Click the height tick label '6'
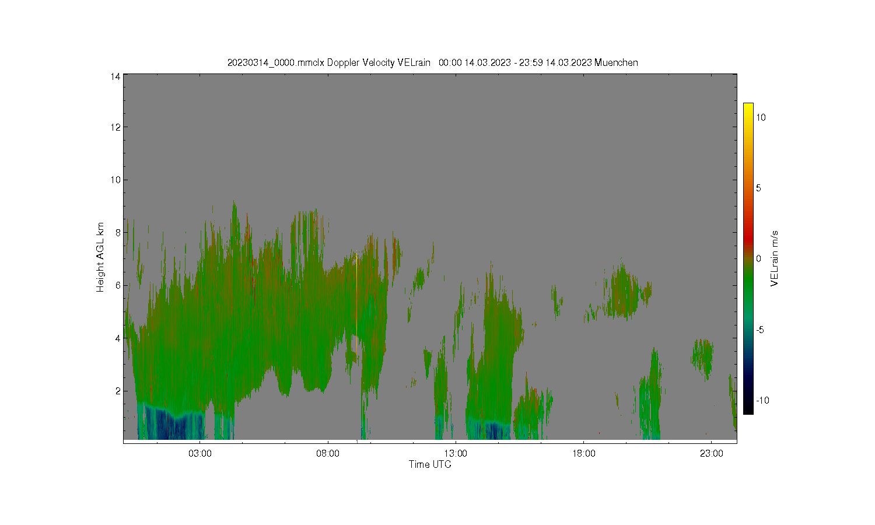 coord(118,285)
